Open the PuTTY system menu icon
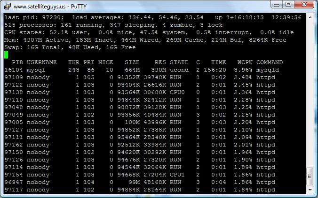Image resolution: width=318 pixels, height=198 pixels. pyautogui.click(x=8, y=6)
